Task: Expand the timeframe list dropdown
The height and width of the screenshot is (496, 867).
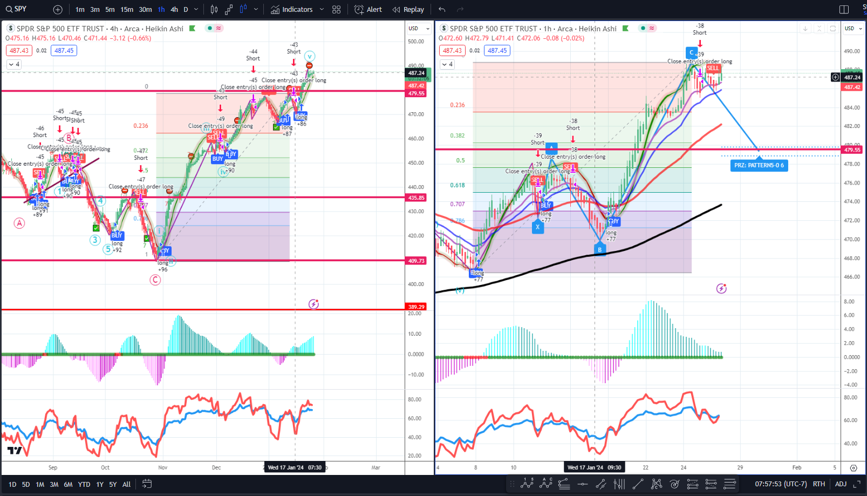Action: pyautogui.click(x=196, y=9)
